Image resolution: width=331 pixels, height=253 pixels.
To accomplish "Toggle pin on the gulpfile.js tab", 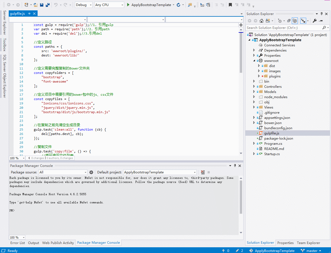I will coord(29,14).
